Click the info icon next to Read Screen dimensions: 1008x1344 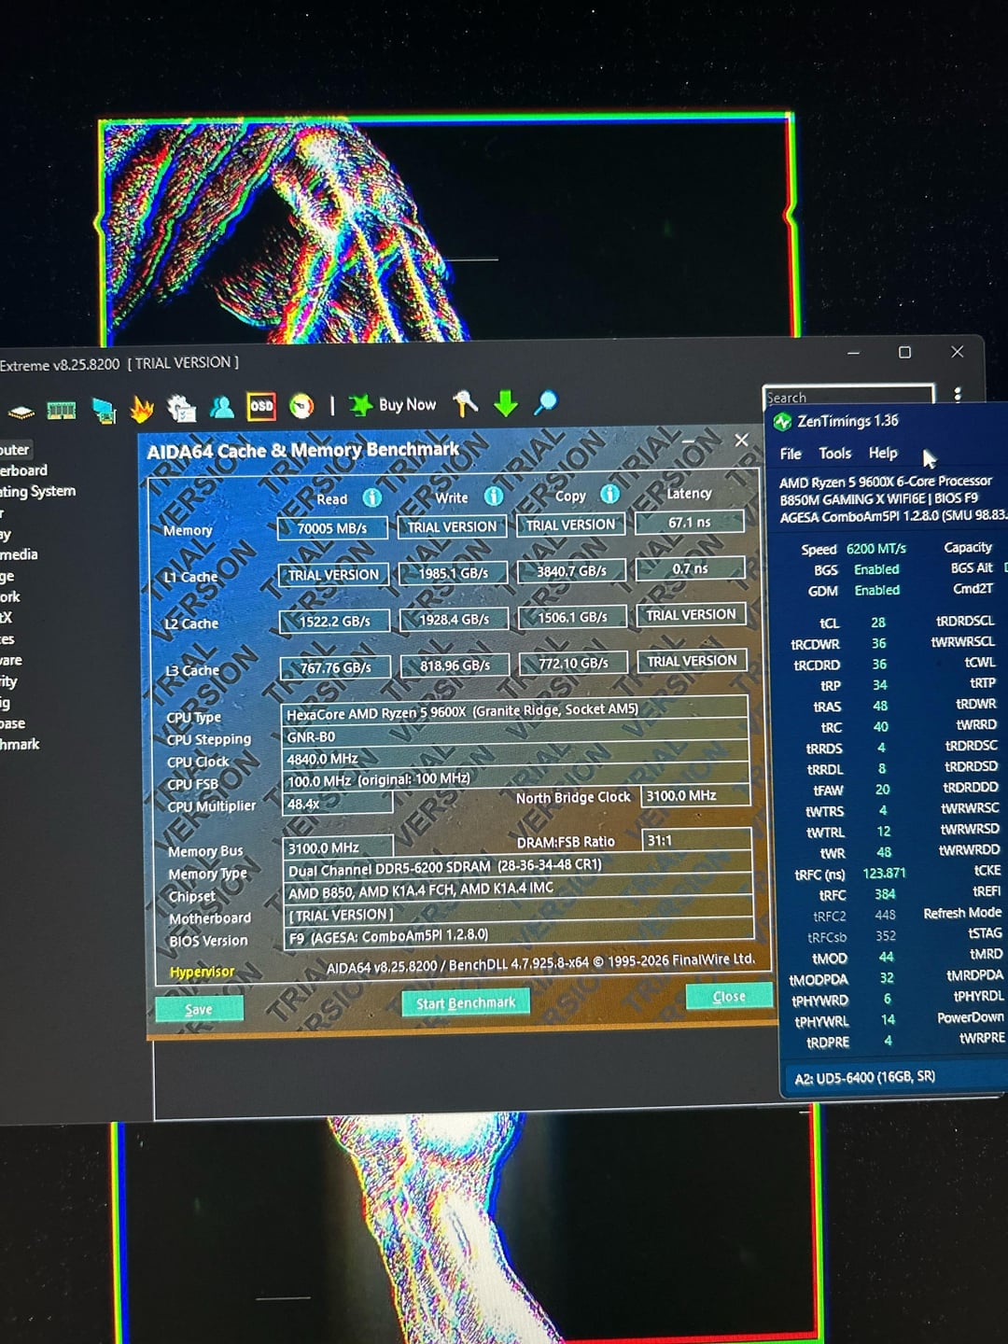[x=372, y=497]
